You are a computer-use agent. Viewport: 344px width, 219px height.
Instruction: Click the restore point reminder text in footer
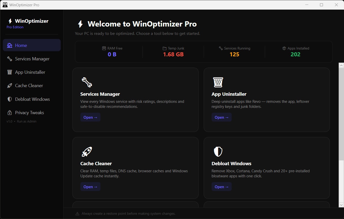tap(128, 214)
